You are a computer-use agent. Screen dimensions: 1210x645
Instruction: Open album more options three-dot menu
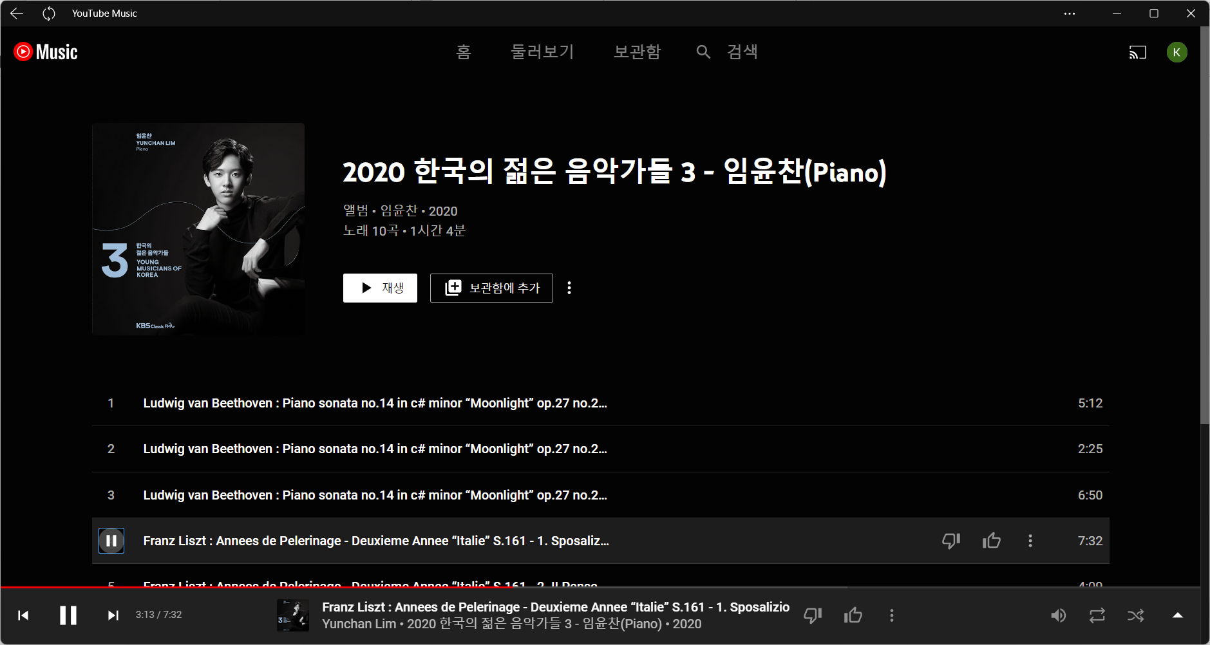pyautogui.click(x=569, y=288)
